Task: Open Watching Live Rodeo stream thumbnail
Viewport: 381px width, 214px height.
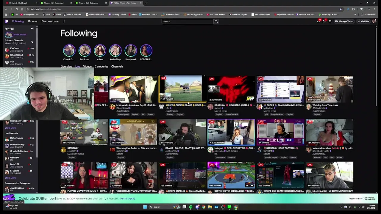Action: point(133,132)
